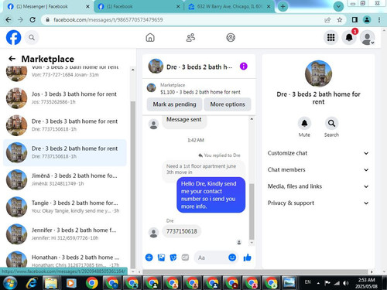Open File Explorer folder in the taskbar
The image size is (387, 290).
[51, 283]
